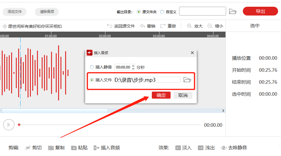Increase silence duration with up arrow
This screenshot has height=156, width=281.
click(x=133, y=66)
